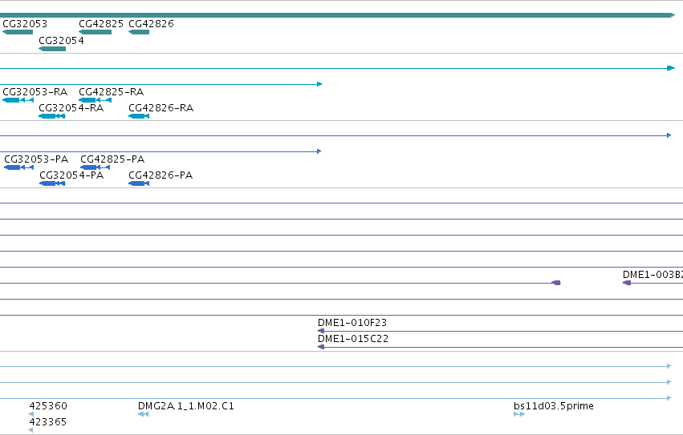Click the CG32053-RA transcript glyph
The width and height of the screenshot is (683, 435).
(x=18, y=100)
